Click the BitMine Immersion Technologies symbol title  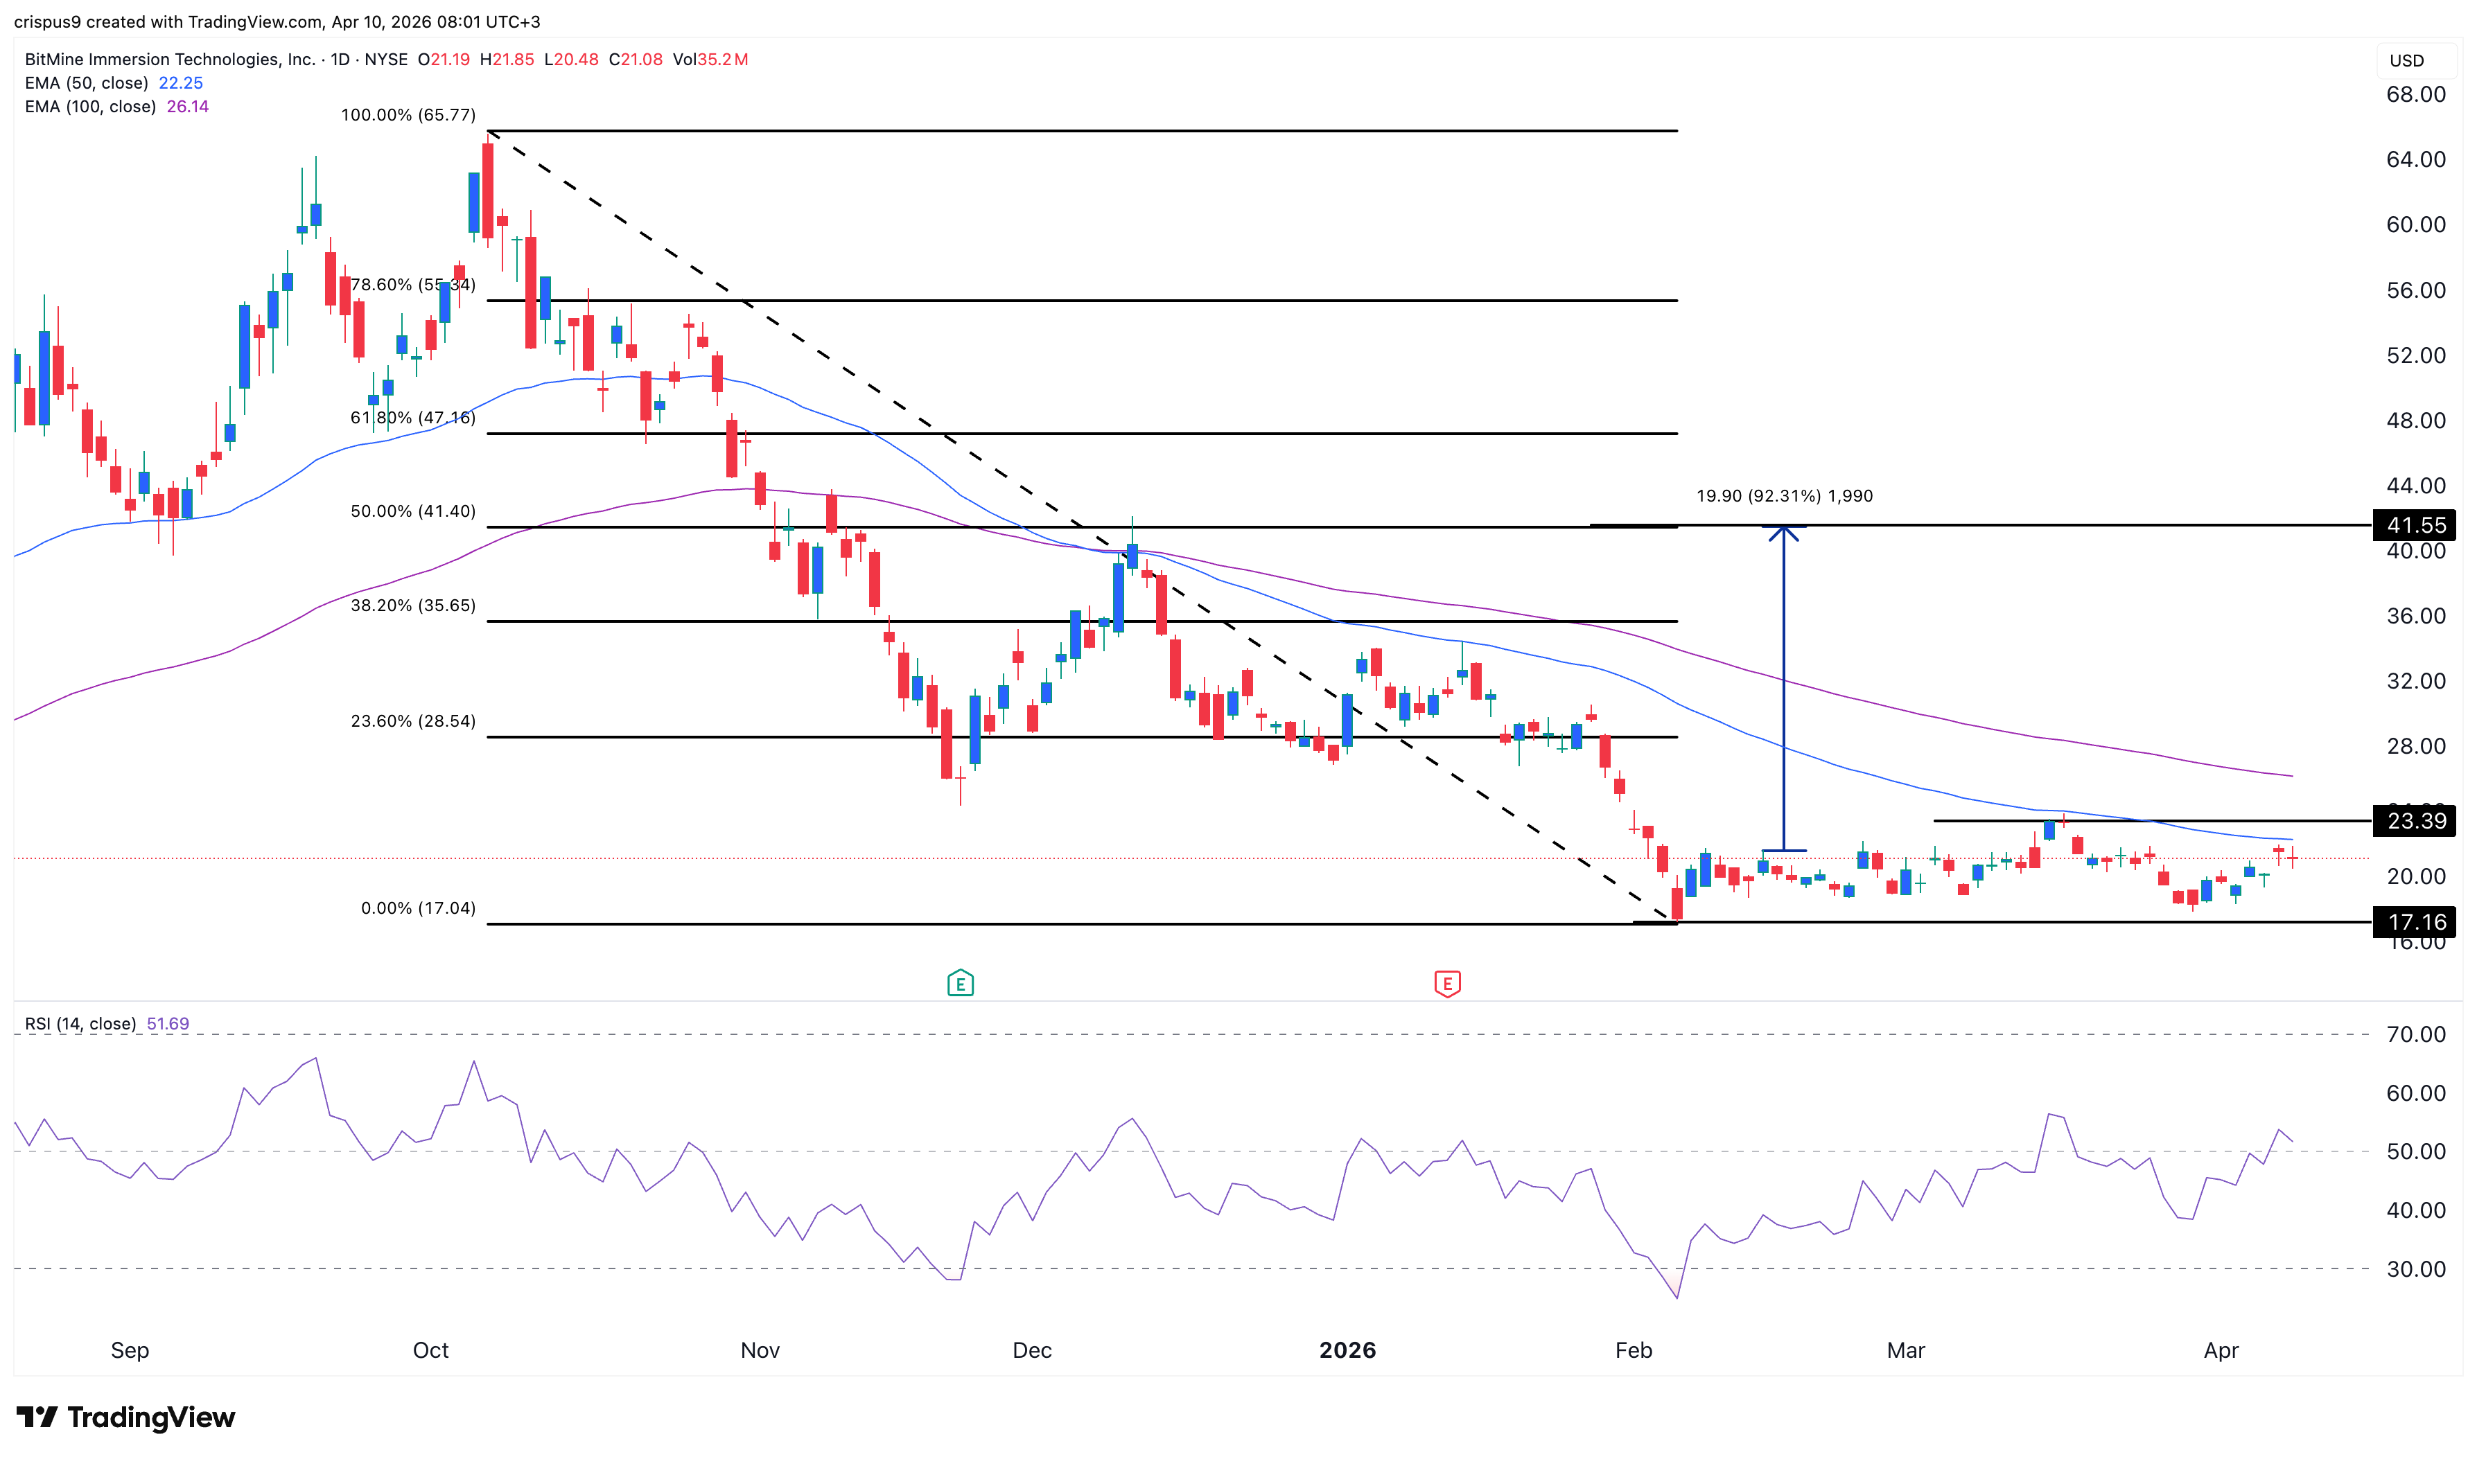coord(169,60)
